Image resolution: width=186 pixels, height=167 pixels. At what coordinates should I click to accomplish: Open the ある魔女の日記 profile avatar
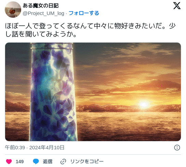pyautogui.click(x=13, y=10)
